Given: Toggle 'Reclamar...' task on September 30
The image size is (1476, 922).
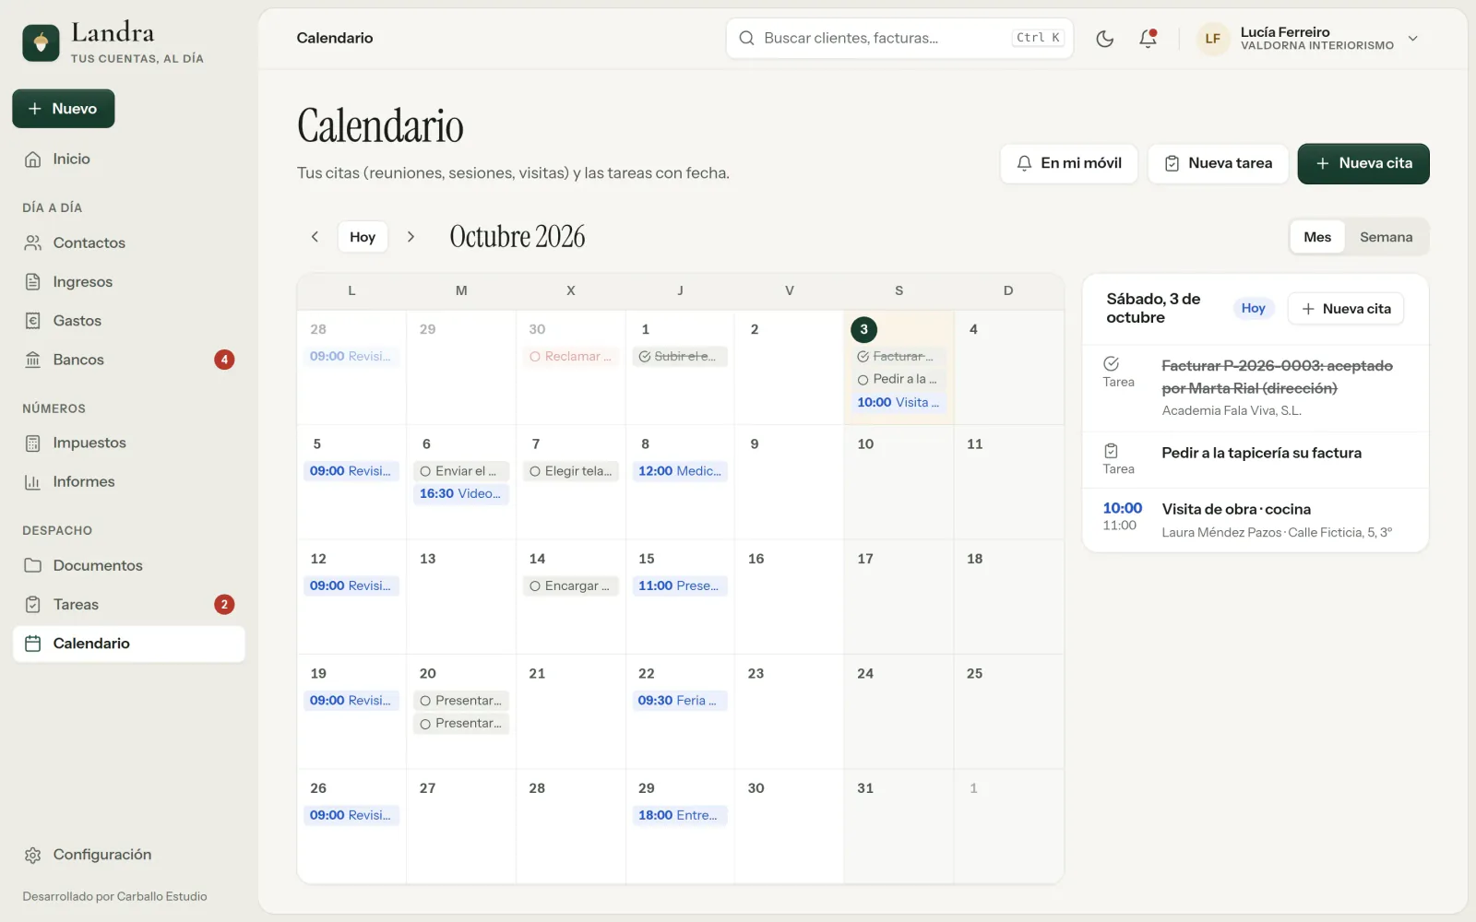Looking at the screenshot, I should pyautogui.click(x=535, y=357).
